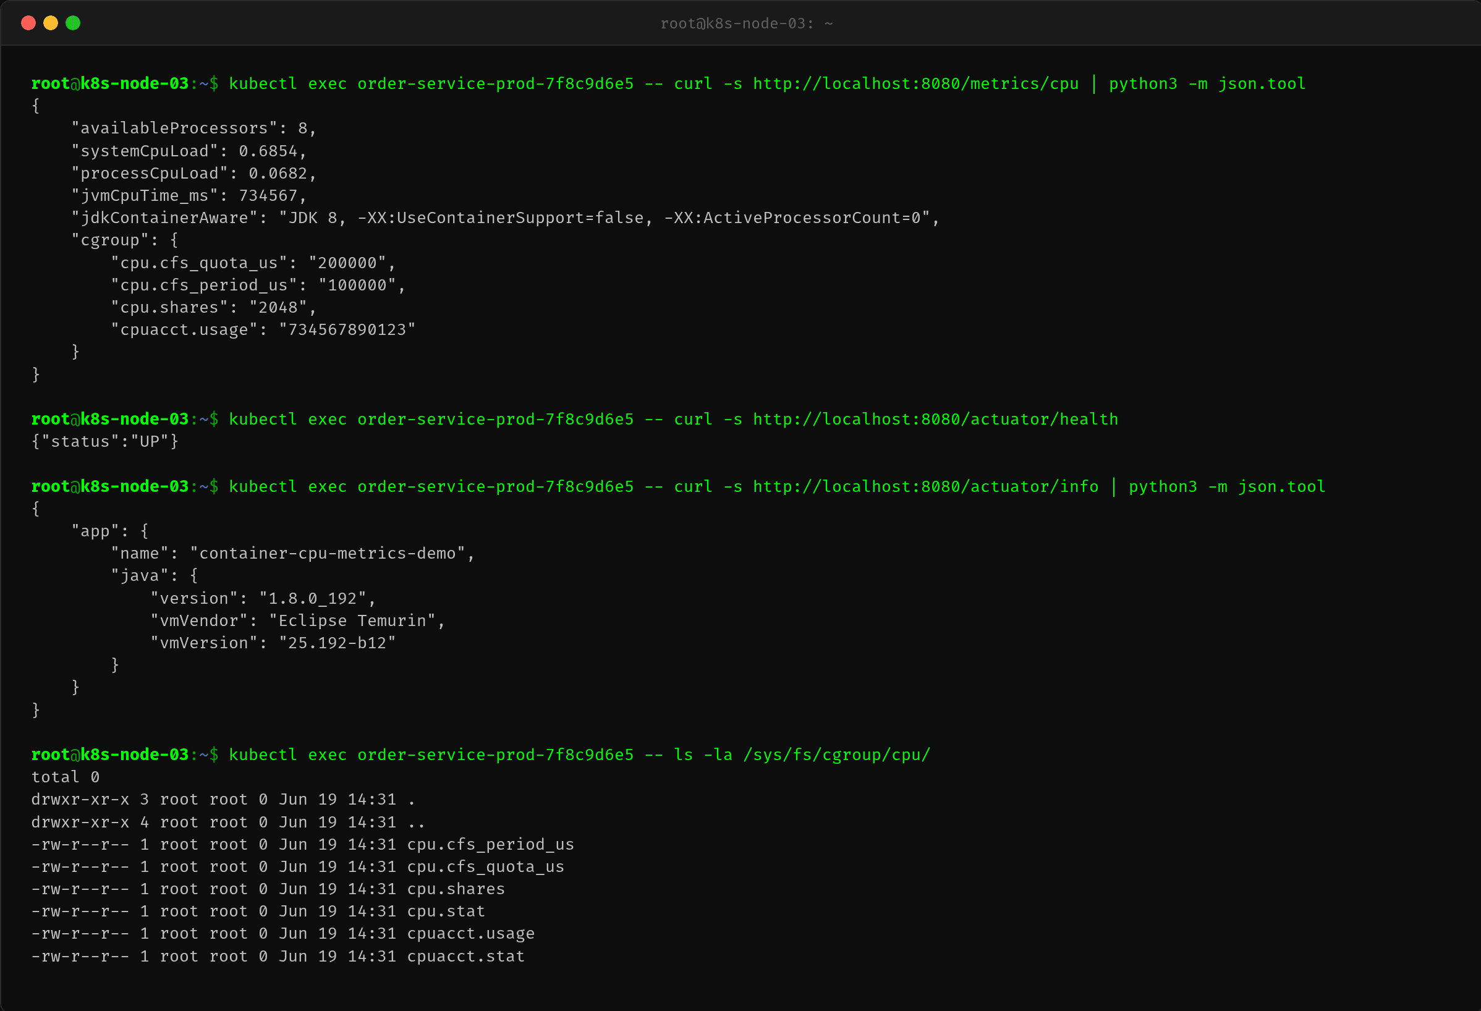Click the "name": "container-cpu-metrics-demo" line
1481x1011 pixels.
point(292,554)
